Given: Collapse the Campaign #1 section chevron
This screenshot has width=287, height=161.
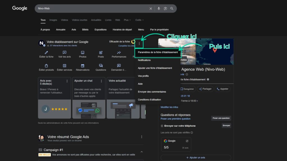Looking at the screenshot, I should pyautogui.click(x=142, y=152).
